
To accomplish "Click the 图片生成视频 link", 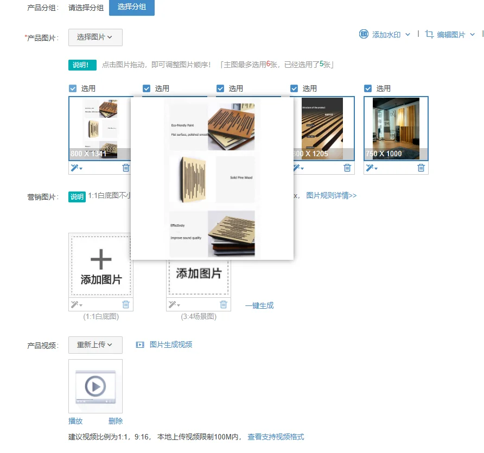I will [171, 344].
